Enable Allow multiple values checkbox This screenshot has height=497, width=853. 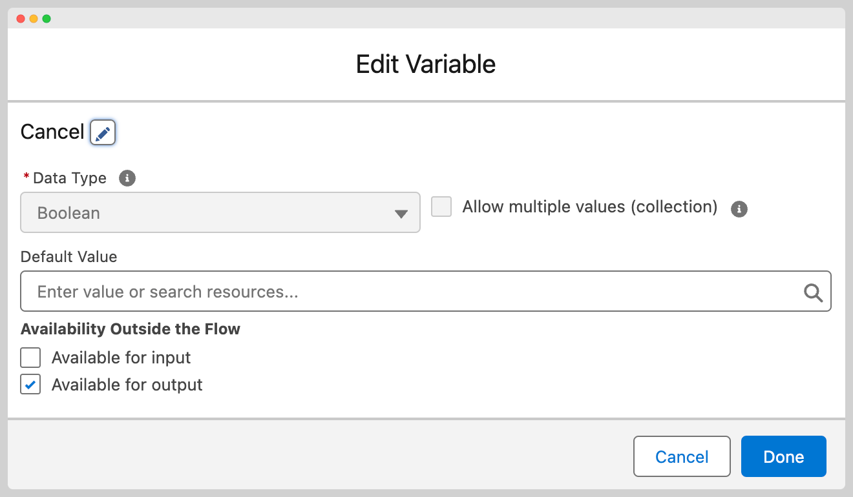pyautogui.click(x=441, y=207)
